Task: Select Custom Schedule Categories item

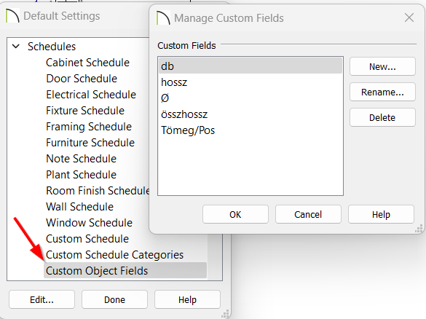Action: point(114,255)
